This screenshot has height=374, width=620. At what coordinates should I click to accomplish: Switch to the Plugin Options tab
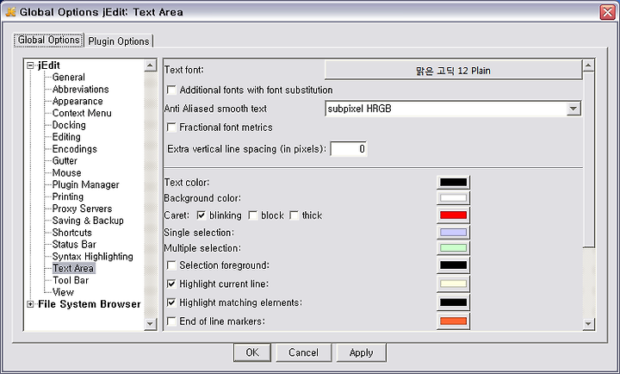(119, 41)
